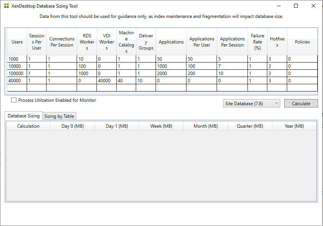
Task: Select the Applications Per User cell with 200
Action: pyautogui.click(x=201, y=73)
